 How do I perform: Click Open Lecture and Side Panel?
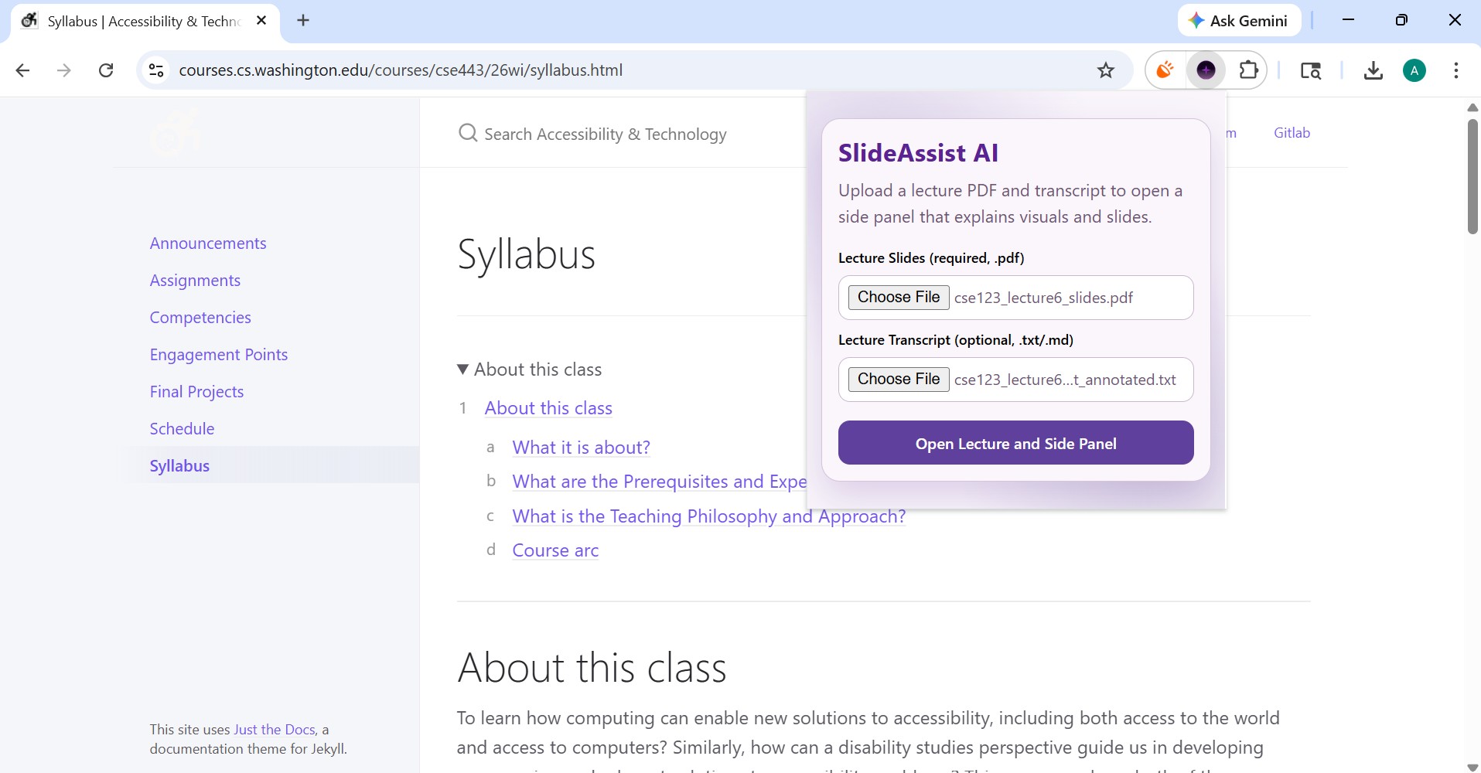point(1015,443)
